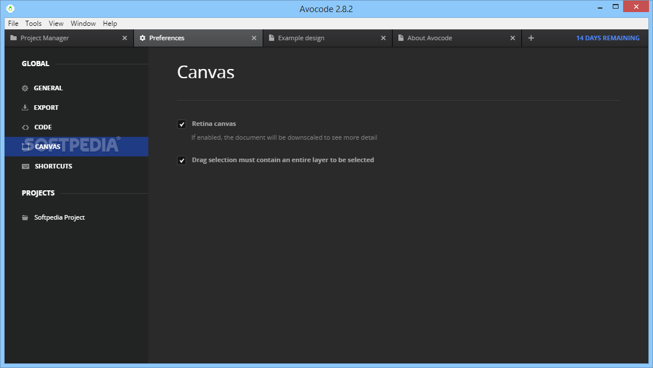Click the Project Manager tab folder icon

coord(13,38)
